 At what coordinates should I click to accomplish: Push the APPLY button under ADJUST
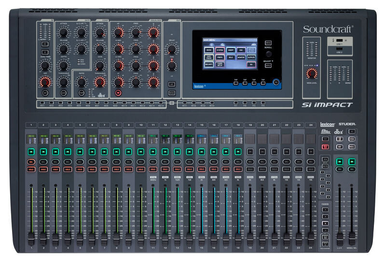click(268, 65)
